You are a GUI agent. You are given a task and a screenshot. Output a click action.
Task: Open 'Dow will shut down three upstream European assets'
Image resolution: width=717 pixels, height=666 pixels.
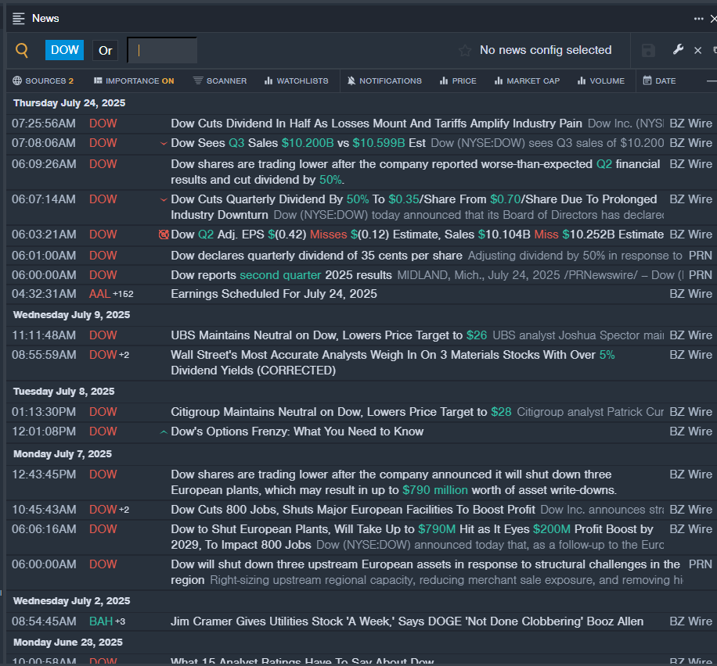[425, 572]
